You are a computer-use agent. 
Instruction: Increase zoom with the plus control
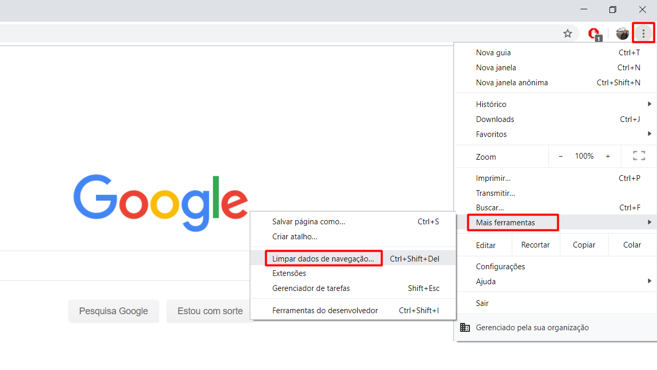click(x=607, y=156)
